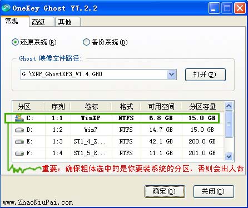Select the E: partition row label
The image size is (248, 208).
tap(29, 141)
